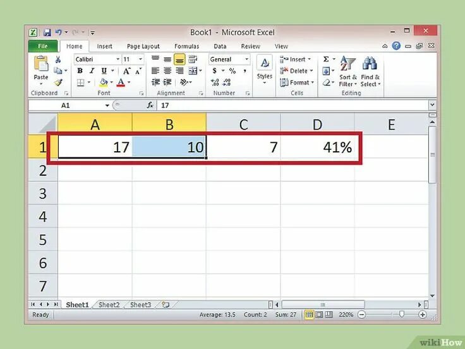Click the Fill Color paint bucket swatch
This screenshot has width=465, height=349.
(x=104, y=82)
